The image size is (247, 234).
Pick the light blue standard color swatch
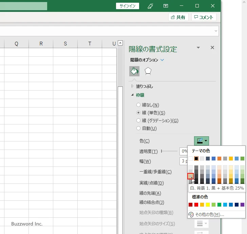click(x=225, y=204)
